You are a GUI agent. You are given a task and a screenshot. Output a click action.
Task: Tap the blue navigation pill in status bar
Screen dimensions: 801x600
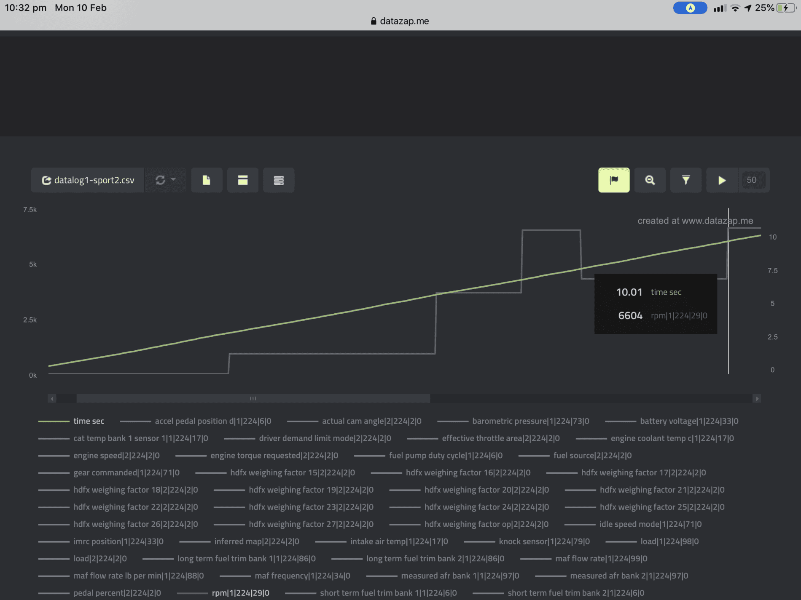[690, 8]
